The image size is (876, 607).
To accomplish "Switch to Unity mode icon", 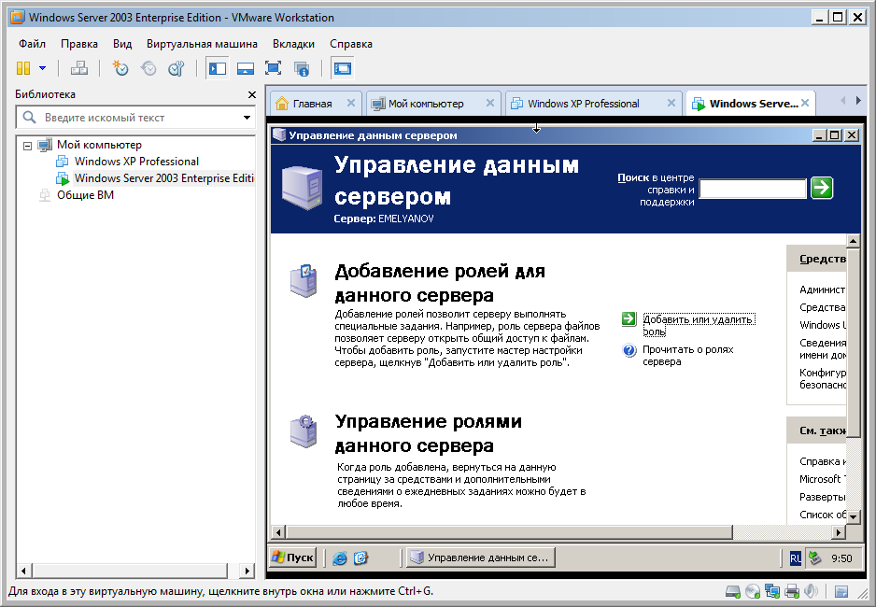I will (301, 69).
